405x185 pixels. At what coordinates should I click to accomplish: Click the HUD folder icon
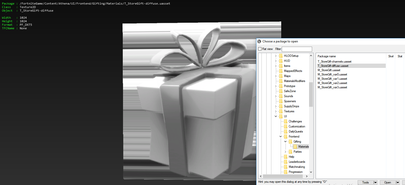pyautogui.click(x=281, y=61)
